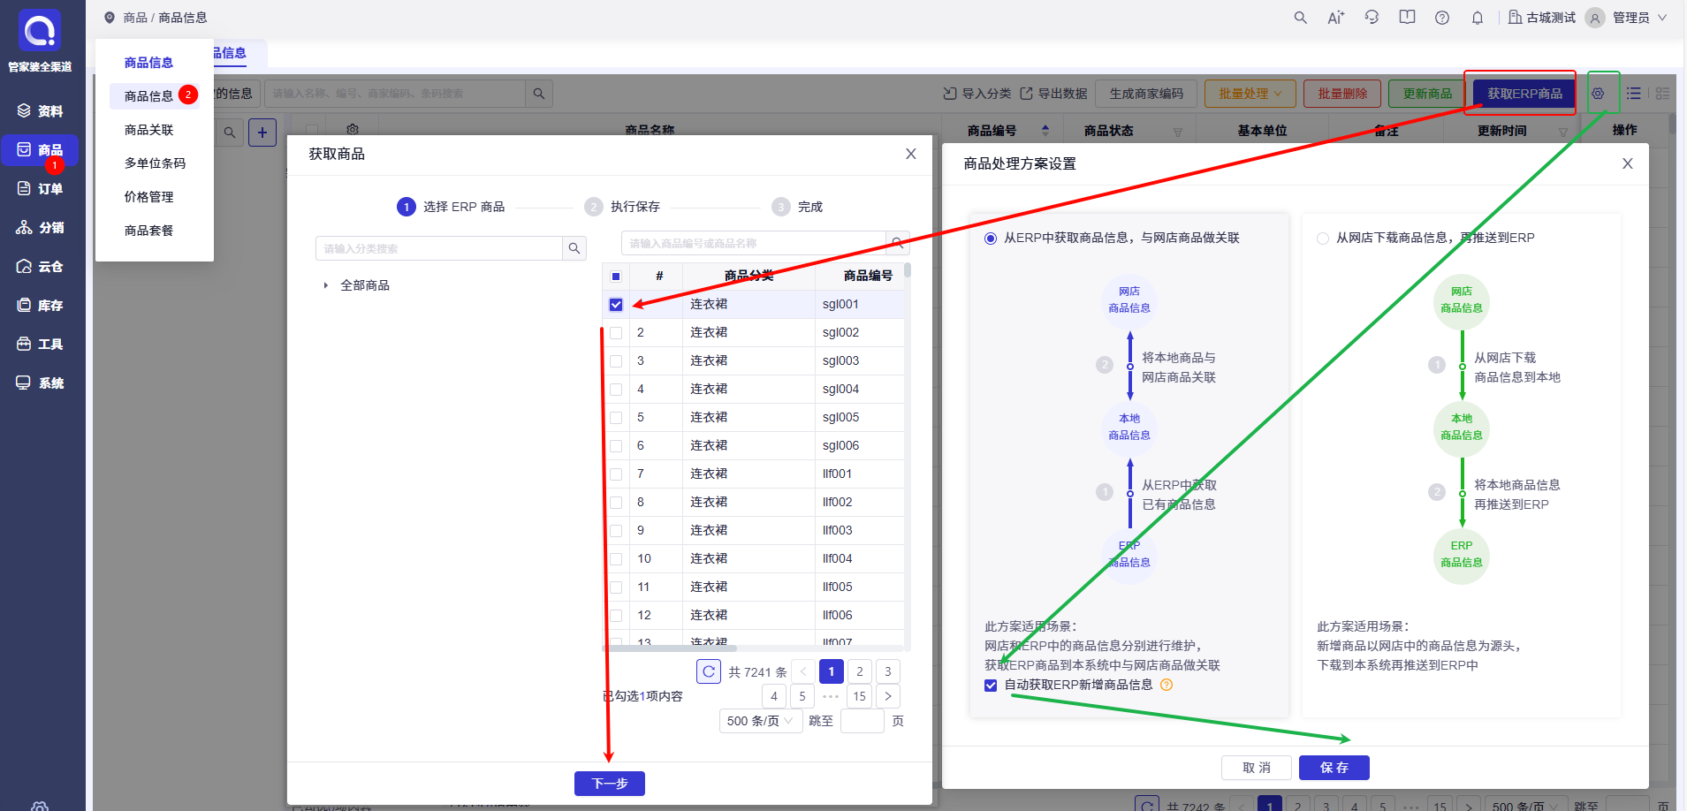Screen dimensions: 1687x811
Task: Click the gear settings icon beside 获取ERP商品
Action: (1598, 94)
